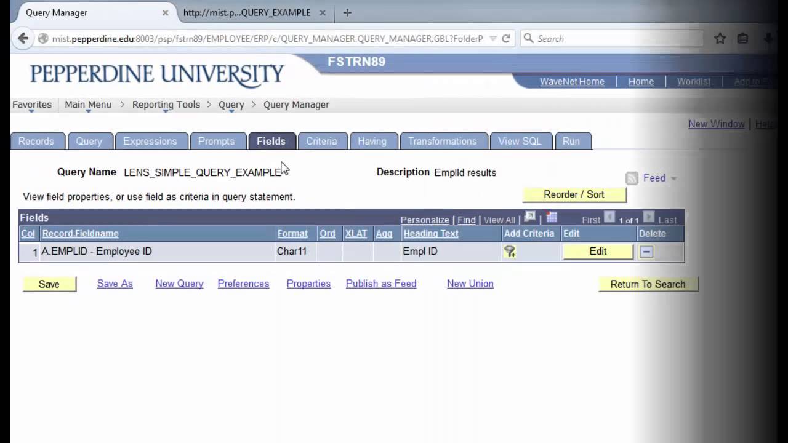Select the Fields tab
Screen dimensions: 788x443
tap(271, 141)
